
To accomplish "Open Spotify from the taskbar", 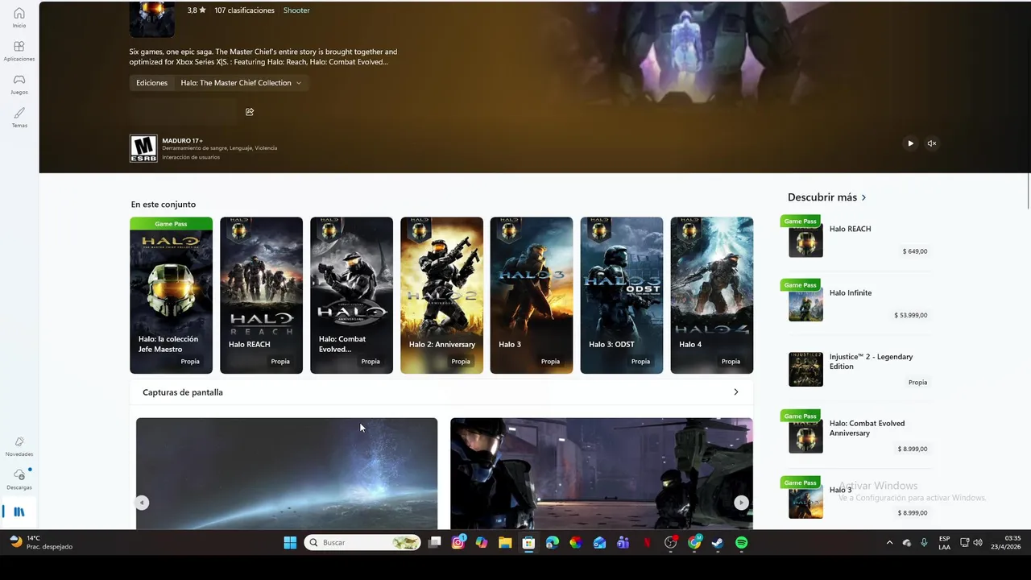I will click(x=741, y=543).
